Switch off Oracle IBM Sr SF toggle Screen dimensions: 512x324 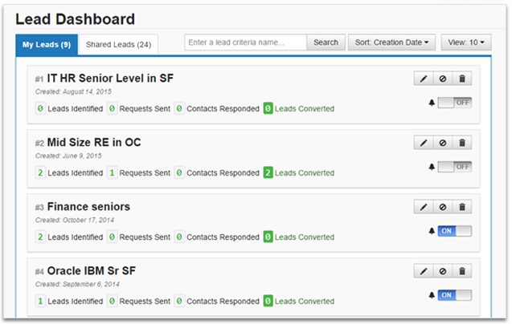point(454,295)
